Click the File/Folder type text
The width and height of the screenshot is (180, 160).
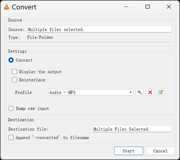pos(40,37)
